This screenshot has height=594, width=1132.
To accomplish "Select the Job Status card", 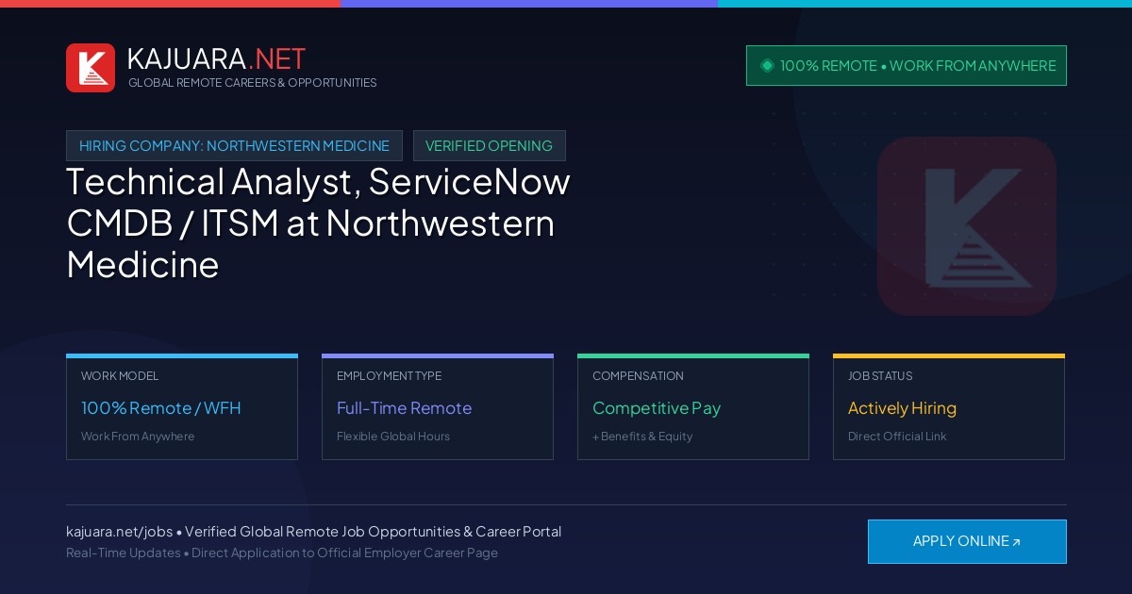I will [949, 407].
